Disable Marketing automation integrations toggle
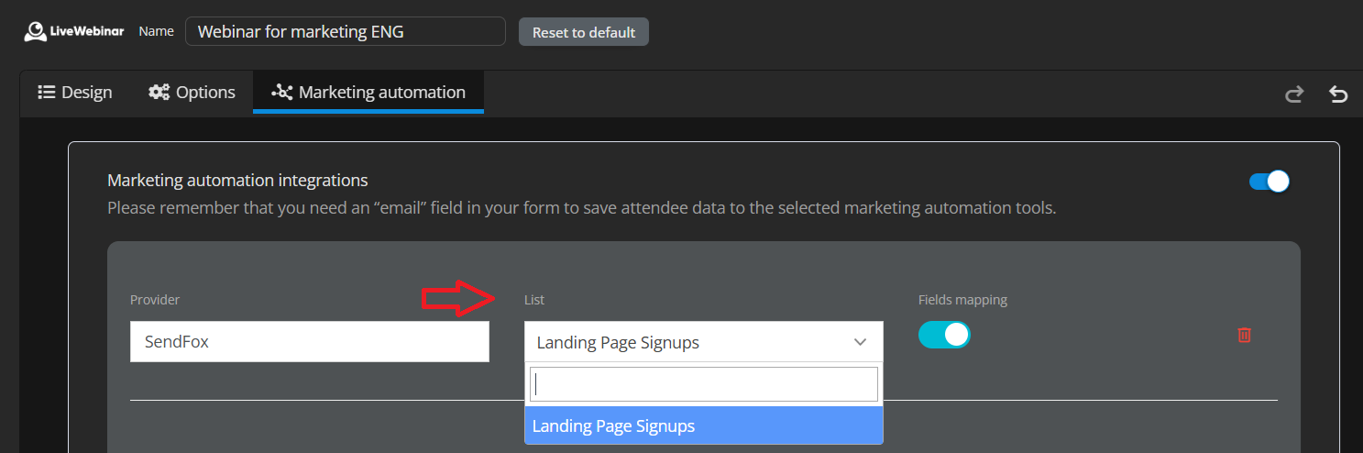This screenshot has height=453, width=1363. [x=1269, y=181]
